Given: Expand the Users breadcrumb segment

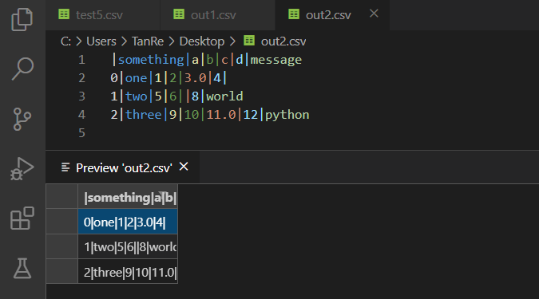Looking at the screenshot, I should pyautogui.click(x=101, y=41).
